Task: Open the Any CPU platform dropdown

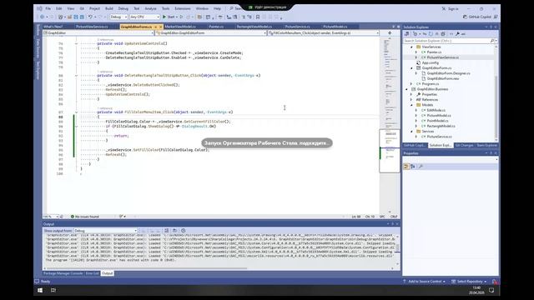Action: point(144,17)
